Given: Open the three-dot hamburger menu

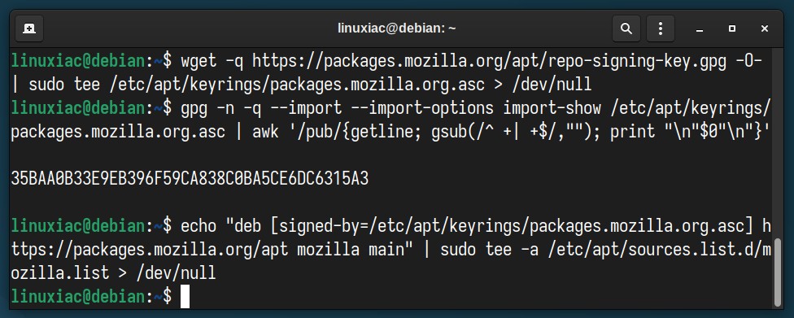Looking at the screenshot, I should [660, 28].
